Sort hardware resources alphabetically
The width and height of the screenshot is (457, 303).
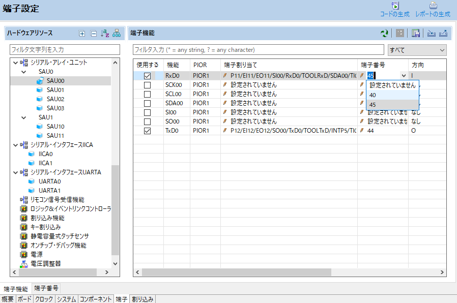105,34
